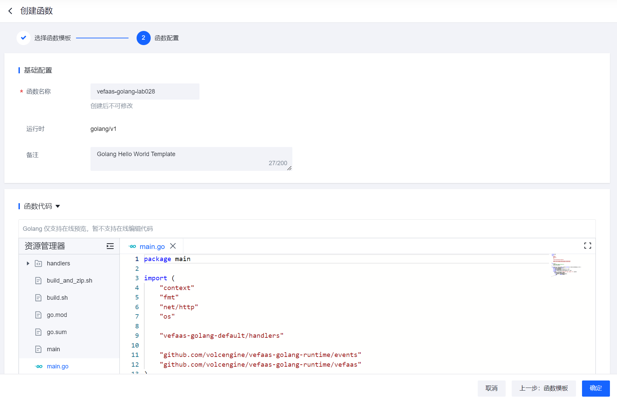
Task: Click the back arrow beside 创建函数
Action: point(10,11)
